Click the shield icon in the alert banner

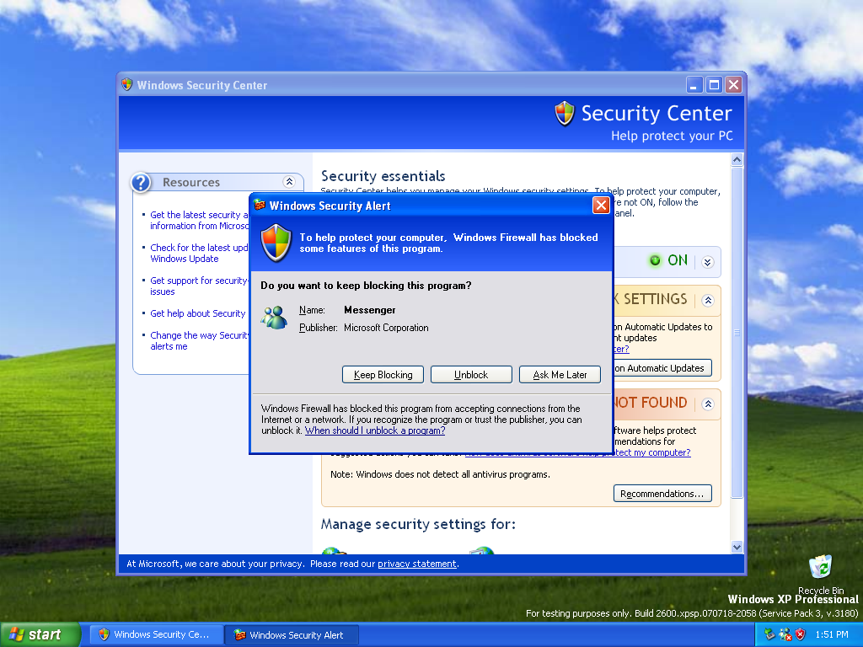point(276,243)
